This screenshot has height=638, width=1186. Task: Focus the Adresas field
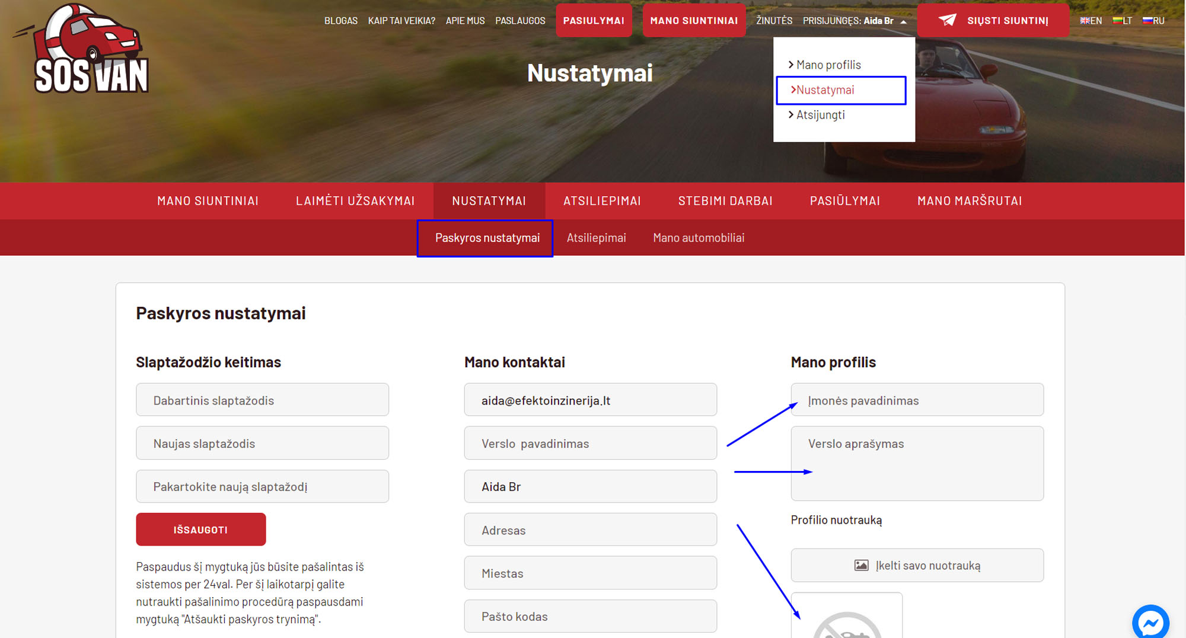pyautogui.click(x=590, y=530)
